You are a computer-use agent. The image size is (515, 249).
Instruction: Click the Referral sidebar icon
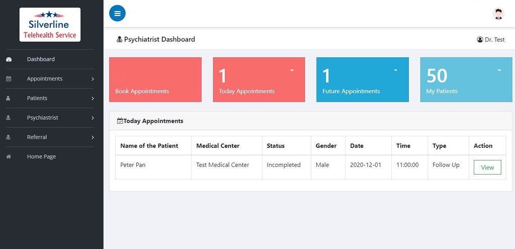click(x=9, y=137)
